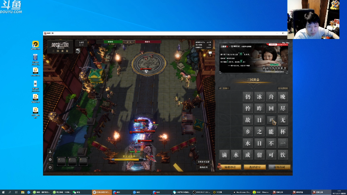The image size is (347, 195).
Task: Pick the 舟 character tile
Action: coord(271,97)
